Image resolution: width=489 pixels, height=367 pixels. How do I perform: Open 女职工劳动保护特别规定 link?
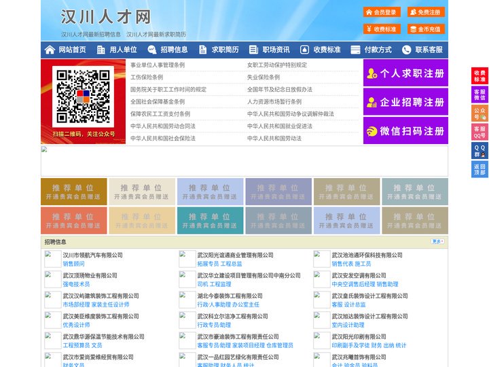coord(277,65)
